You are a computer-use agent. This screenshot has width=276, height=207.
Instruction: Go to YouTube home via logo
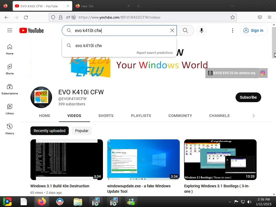32,30
